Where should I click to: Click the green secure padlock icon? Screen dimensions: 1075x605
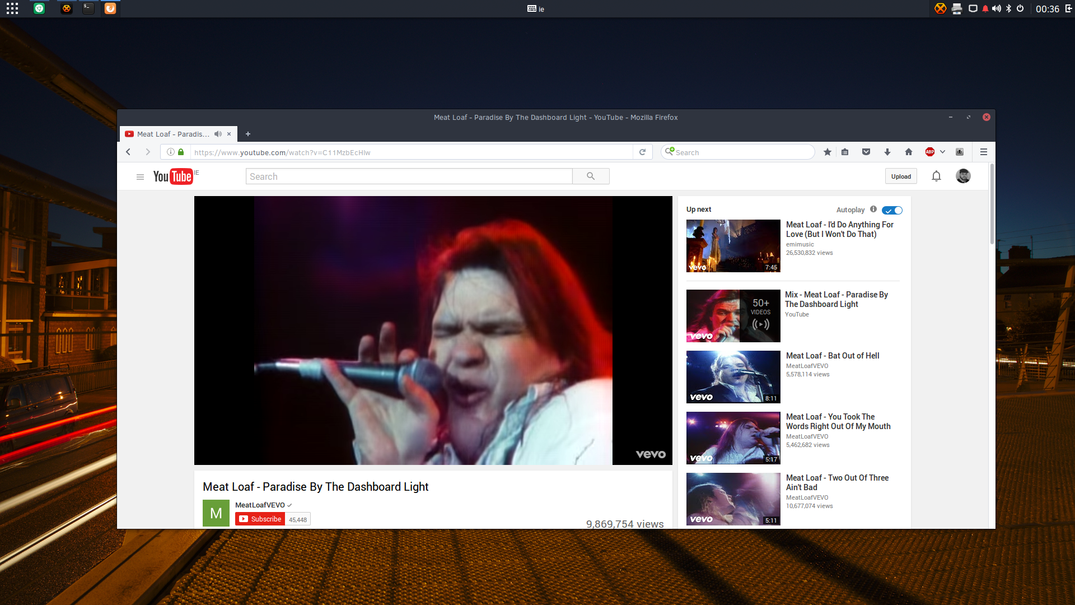tap(181, 152)
